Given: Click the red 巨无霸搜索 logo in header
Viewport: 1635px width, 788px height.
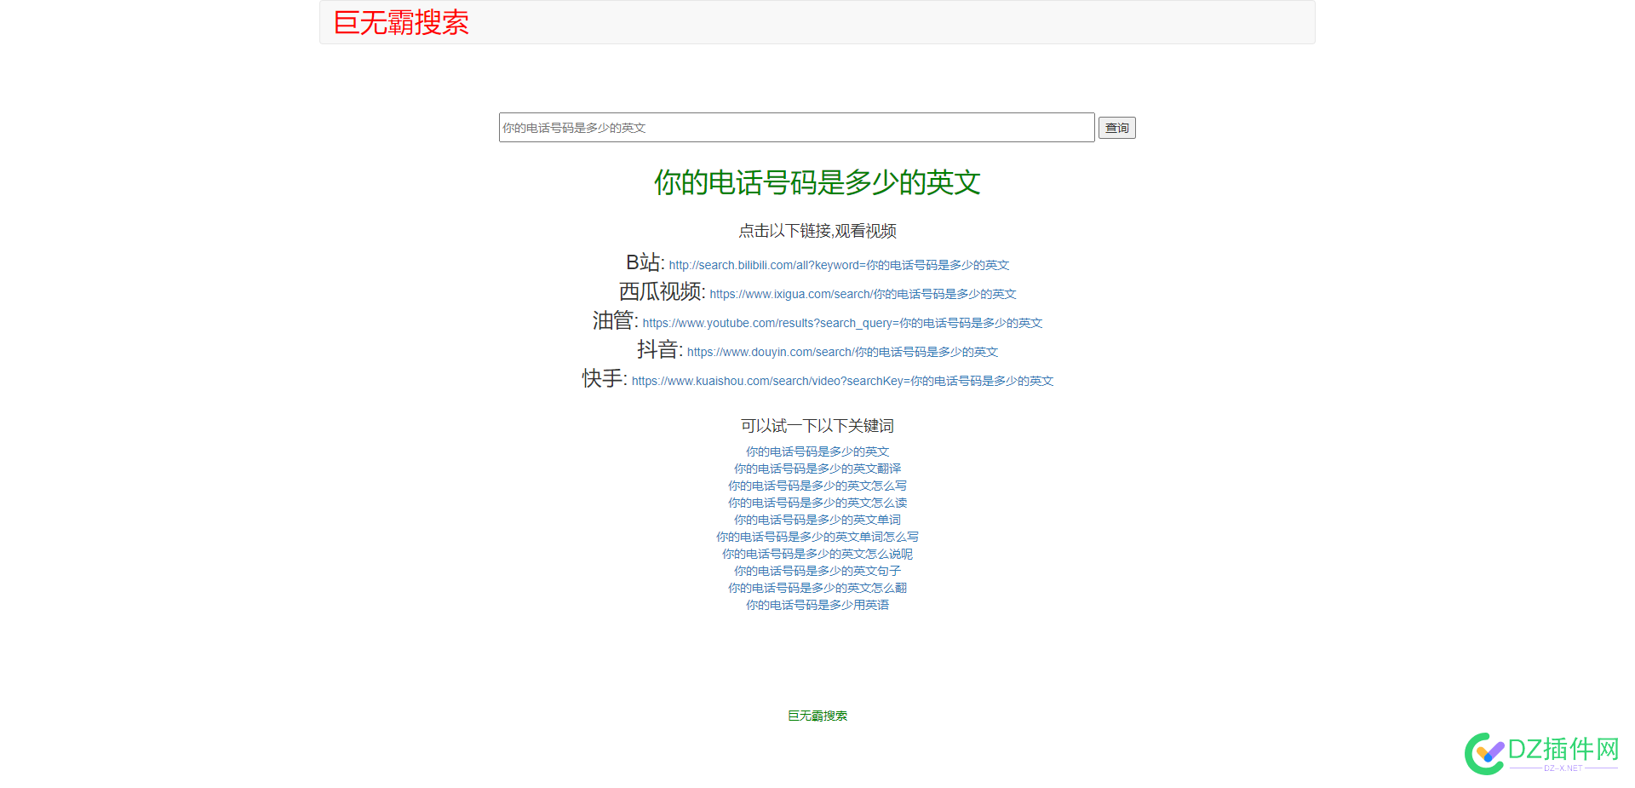Looking at the screenshot, I should (x=401, y=22).
